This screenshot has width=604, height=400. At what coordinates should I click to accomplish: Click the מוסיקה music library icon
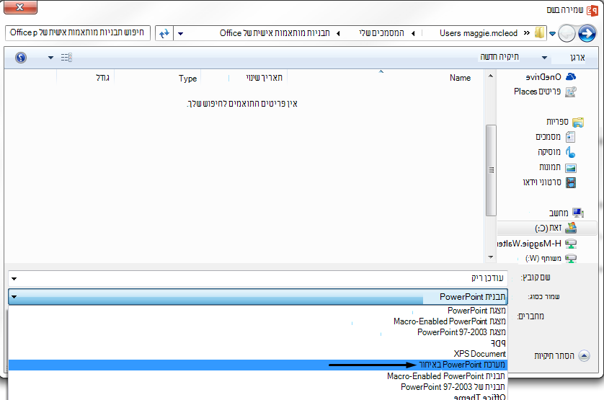[x=571, y=152]
